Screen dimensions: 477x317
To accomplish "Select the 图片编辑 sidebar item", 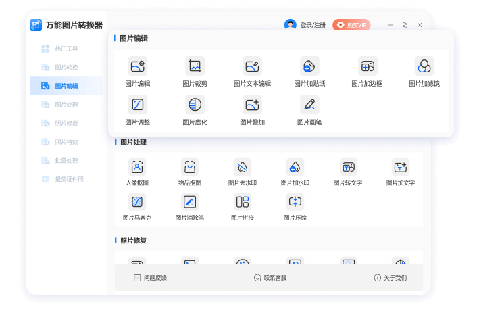I will pos(66,86).
